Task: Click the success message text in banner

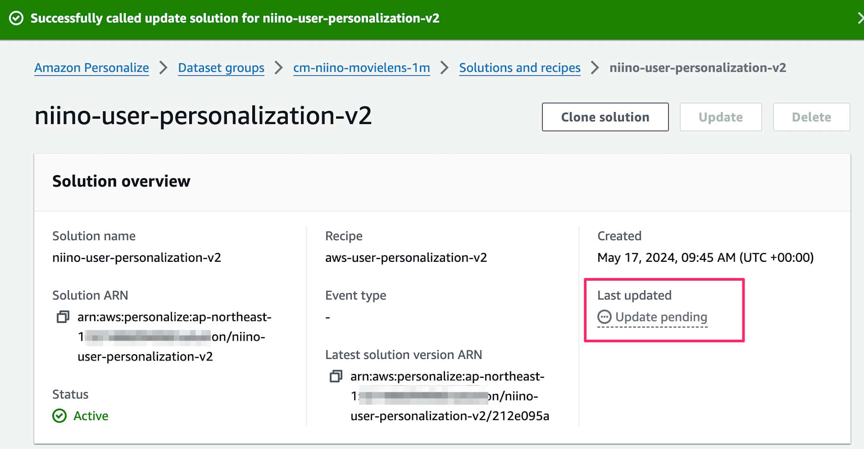Action: [x=235, y=18]
